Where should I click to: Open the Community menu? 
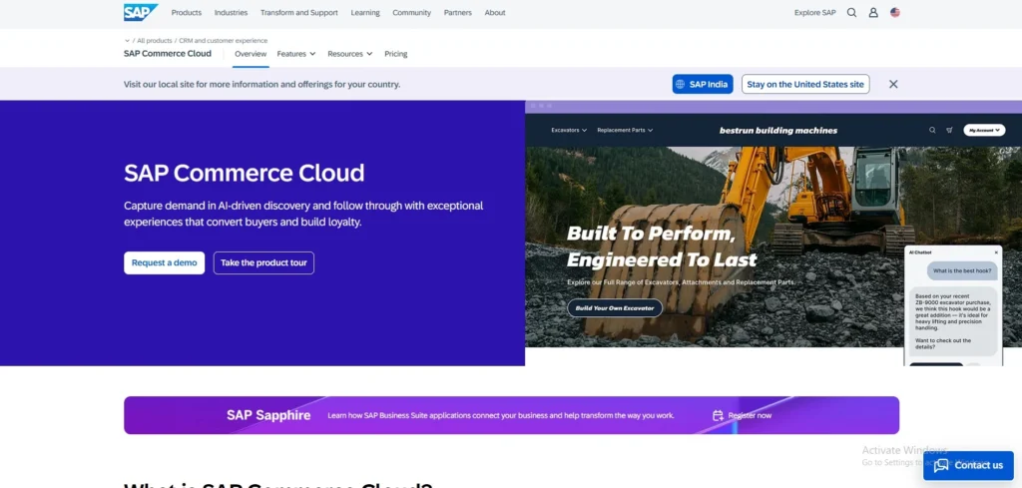point(411,12)
